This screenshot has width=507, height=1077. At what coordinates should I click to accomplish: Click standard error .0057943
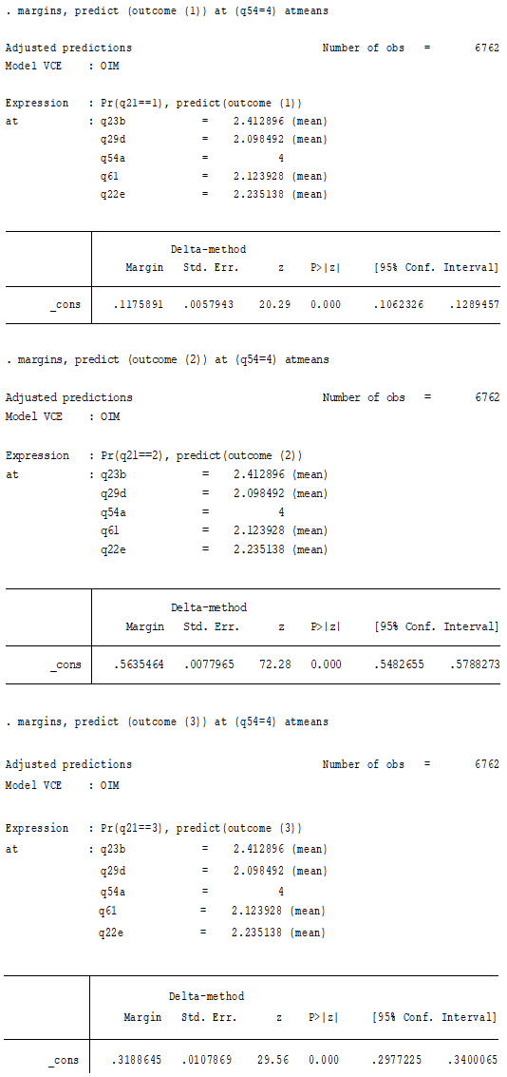[209, 304]
